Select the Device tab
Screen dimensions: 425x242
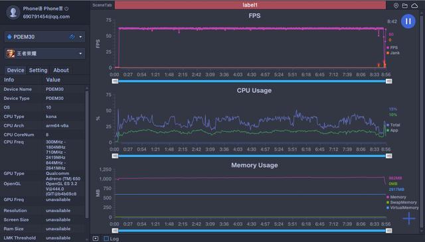click(x=15, y=70)
